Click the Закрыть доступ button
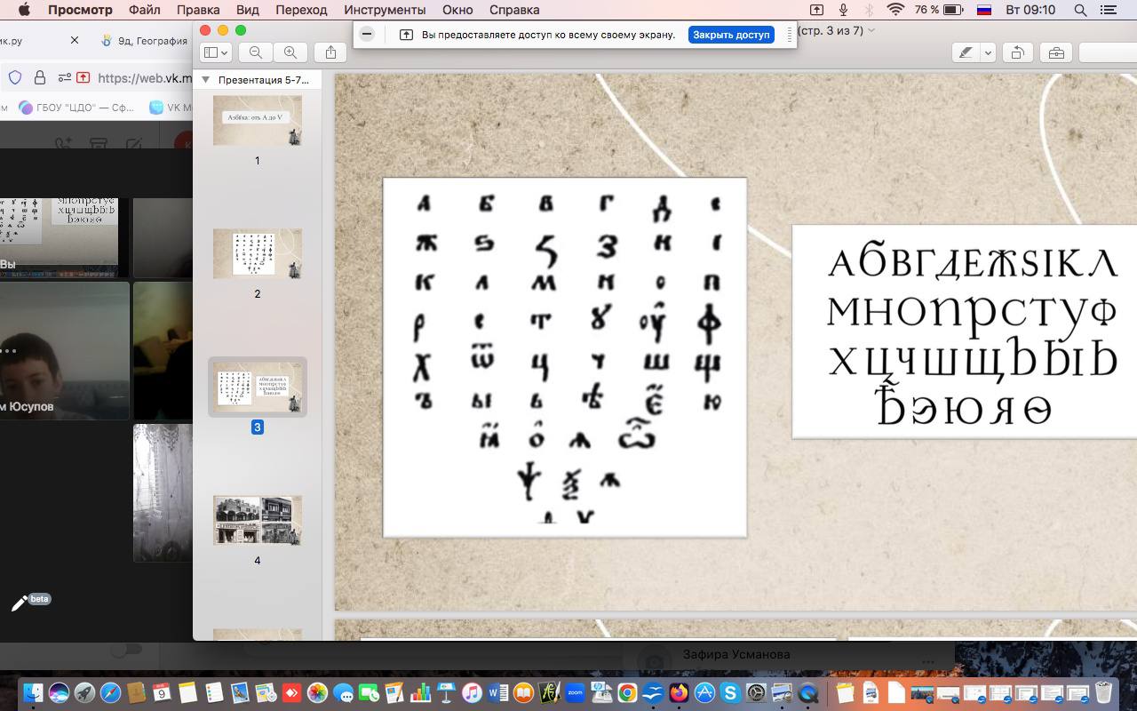Image resolution: width=1137 pixels, height=711 pixels. (731, 35)
